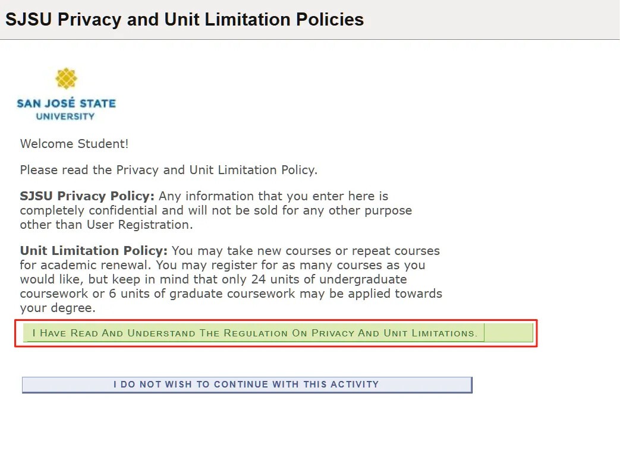
Task: Click the San José State wordmark
Action: (x=66, y=103)
